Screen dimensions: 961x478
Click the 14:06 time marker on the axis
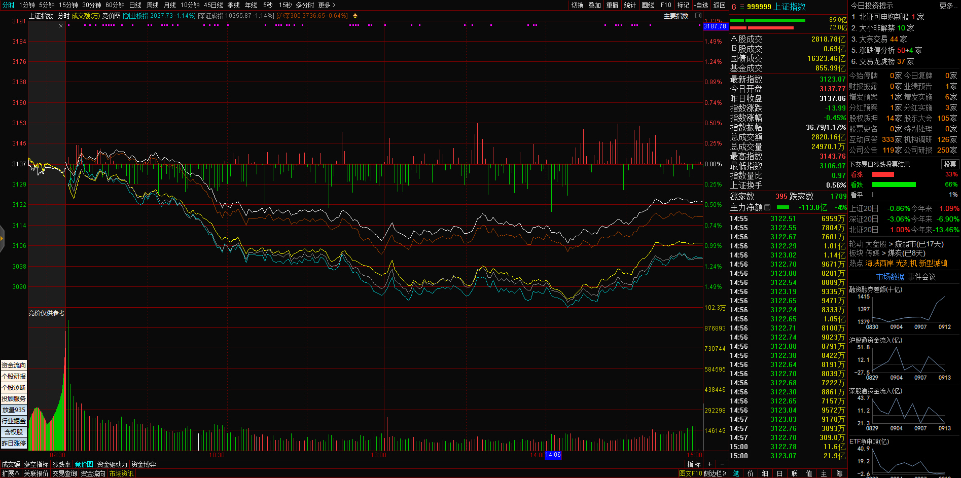[553, 455]
